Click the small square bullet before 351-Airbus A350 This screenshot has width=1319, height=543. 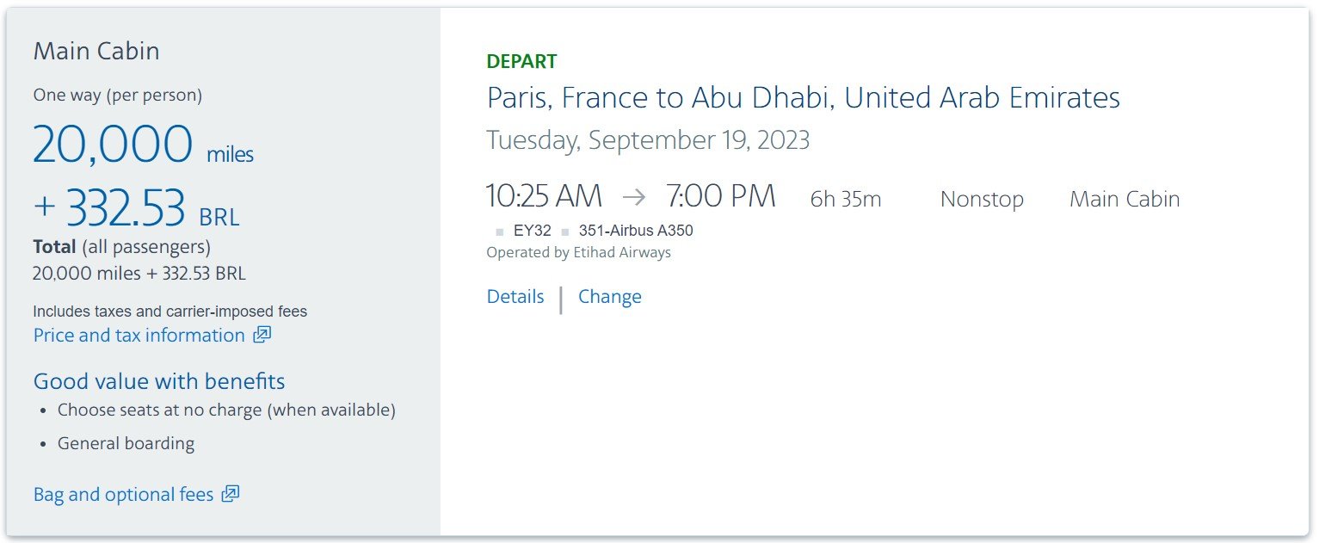[x=565, y=231]
